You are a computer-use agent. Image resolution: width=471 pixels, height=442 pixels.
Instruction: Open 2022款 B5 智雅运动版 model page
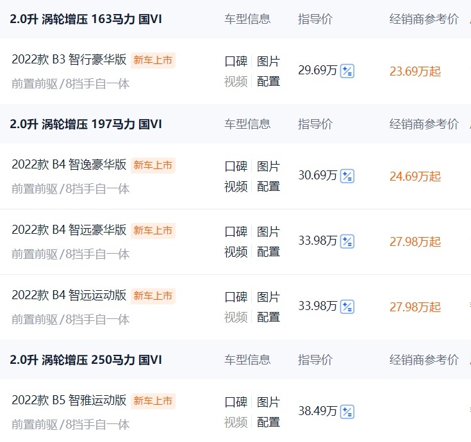69,400
